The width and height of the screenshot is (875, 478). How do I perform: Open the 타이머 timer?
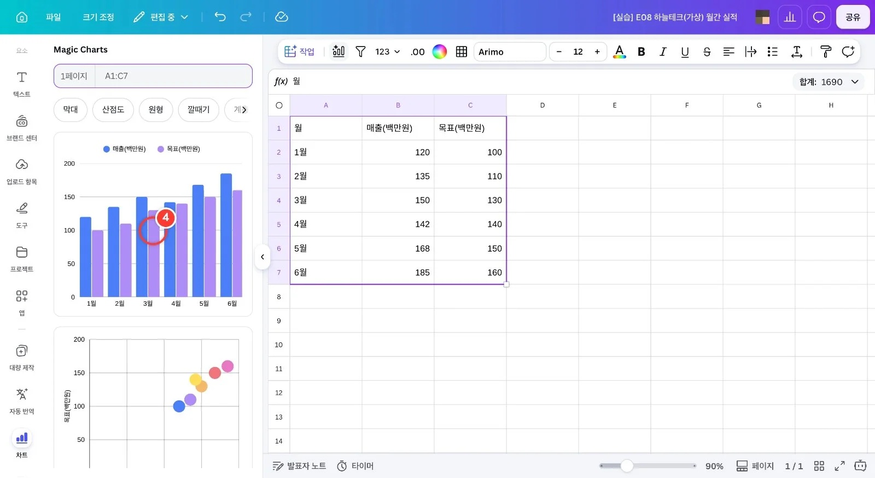point(355,466)
